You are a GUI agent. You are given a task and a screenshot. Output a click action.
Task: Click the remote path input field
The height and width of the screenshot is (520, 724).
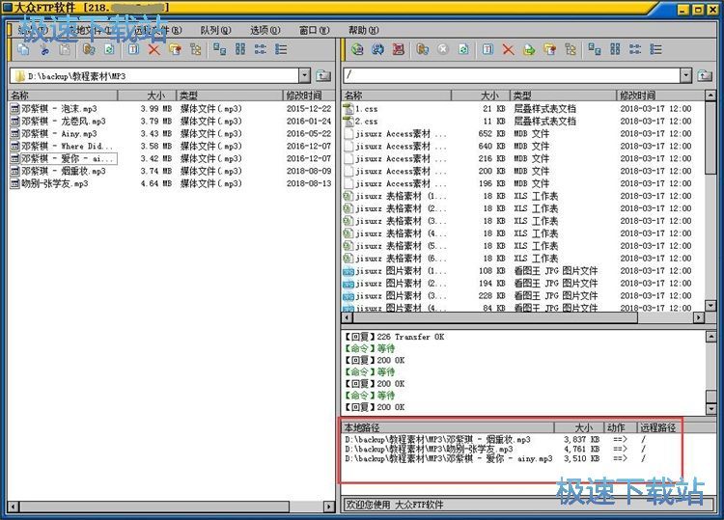(512, 75)
